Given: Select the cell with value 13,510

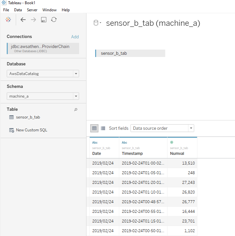Looking at the screenshot, I should [182, 163].
